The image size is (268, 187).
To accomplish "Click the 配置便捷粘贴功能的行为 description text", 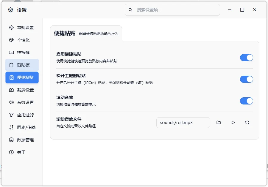I will 99,34.
